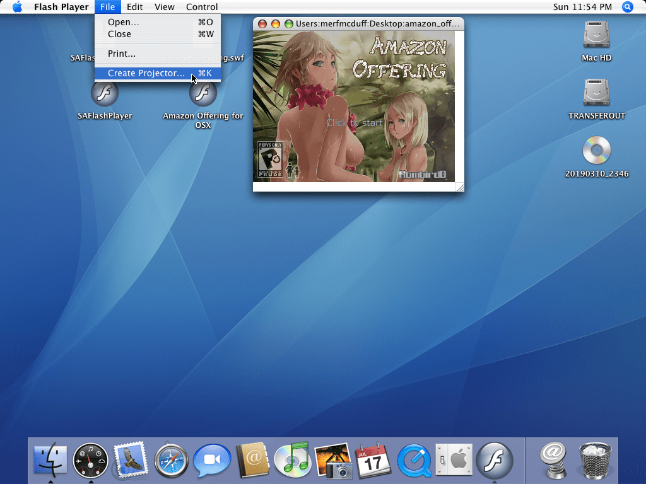Select the SAFlashPlayer desktop icon
Image resolution: width=646 pixels, height=484 pixels.
pyautogui.click(x=105, y=95)
